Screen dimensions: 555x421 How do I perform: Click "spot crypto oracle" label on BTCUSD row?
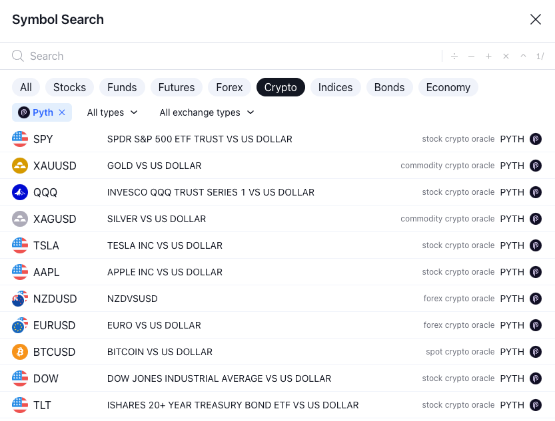(x=460, y=352)
